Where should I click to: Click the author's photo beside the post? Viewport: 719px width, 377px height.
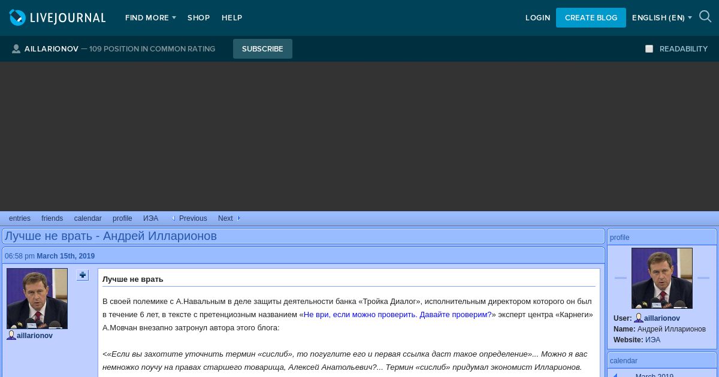coord(37,299)
